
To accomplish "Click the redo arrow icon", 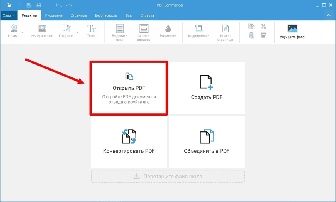I will coord(69,5).
